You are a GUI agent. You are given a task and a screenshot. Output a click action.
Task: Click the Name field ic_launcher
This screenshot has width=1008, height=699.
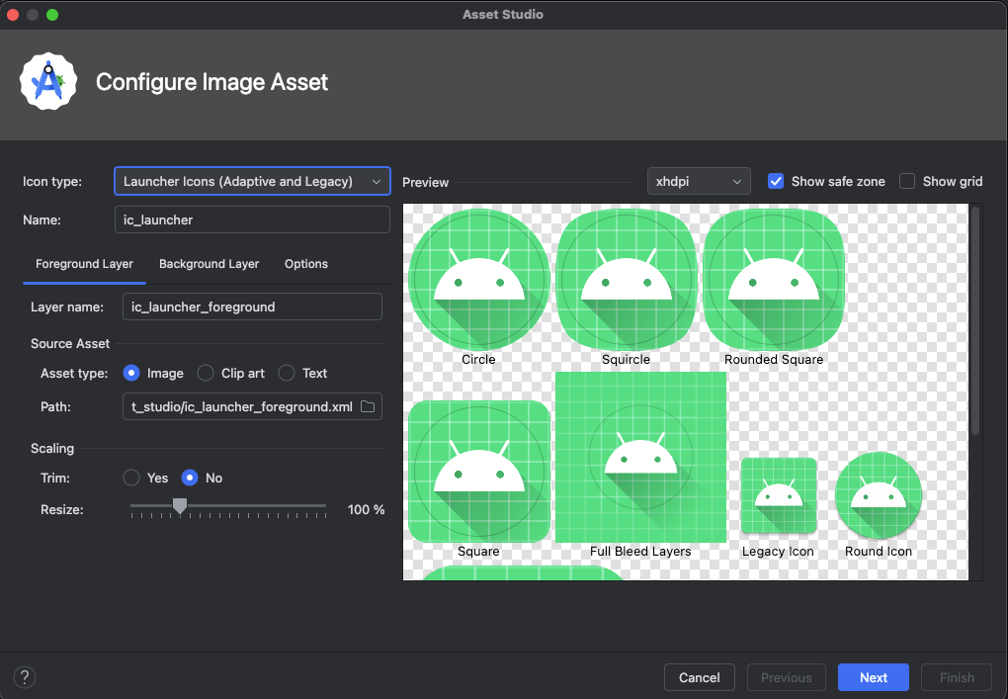(x=252, y=219)
